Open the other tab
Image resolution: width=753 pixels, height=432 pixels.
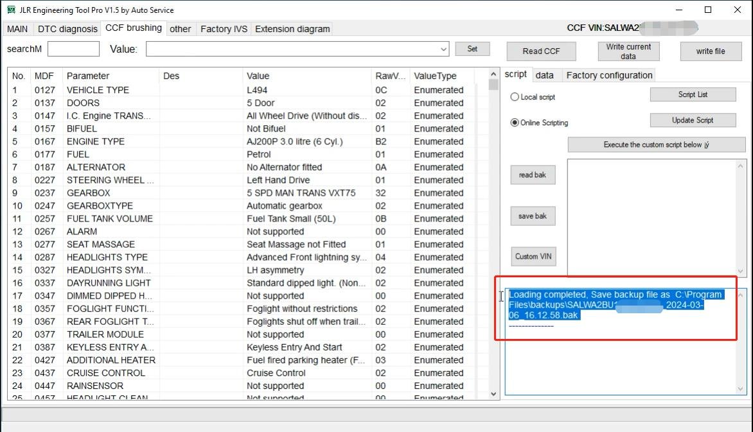pyautogui.click(x=180, y=29)
